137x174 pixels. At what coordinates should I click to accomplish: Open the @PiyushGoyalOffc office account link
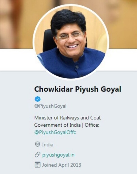[x=55, y=132]
